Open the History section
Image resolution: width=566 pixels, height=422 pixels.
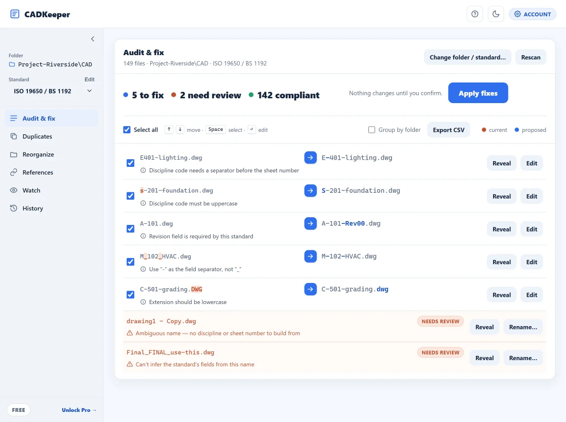(51, 208)
